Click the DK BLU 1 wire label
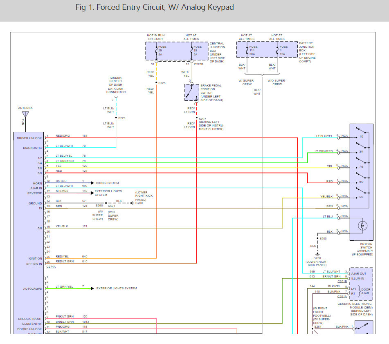This screenshot has width=389, height=344. (70, 181)
